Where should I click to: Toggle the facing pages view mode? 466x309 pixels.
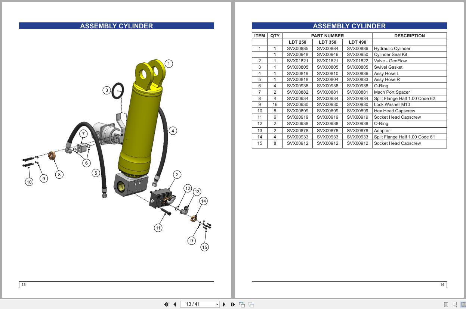point(463,304)
